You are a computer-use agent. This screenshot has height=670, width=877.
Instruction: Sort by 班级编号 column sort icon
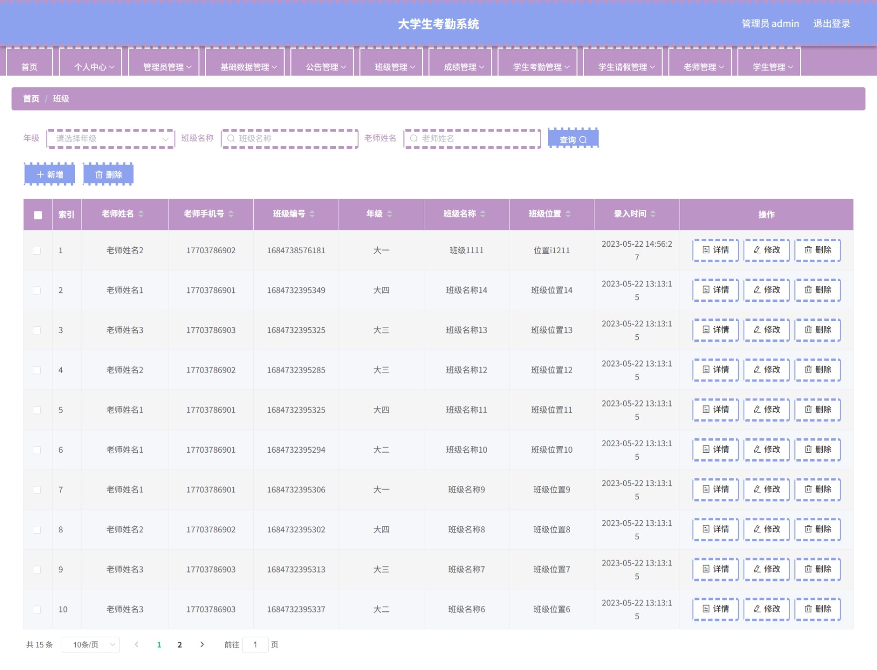[312, 214]
